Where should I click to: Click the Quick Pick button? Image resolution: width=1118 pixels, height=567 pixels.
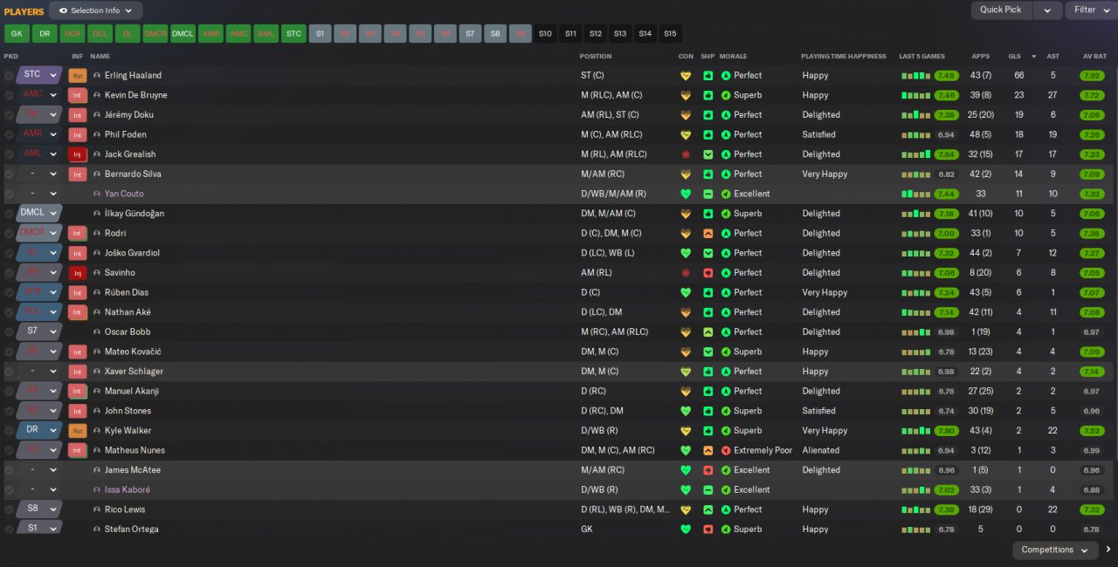pyautogui.click(x=1001, y=10)
